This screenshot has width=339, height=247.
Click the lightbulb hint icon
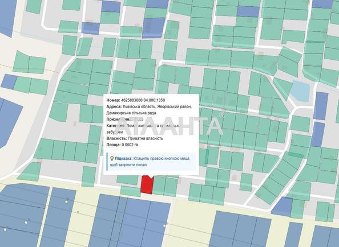112,159
